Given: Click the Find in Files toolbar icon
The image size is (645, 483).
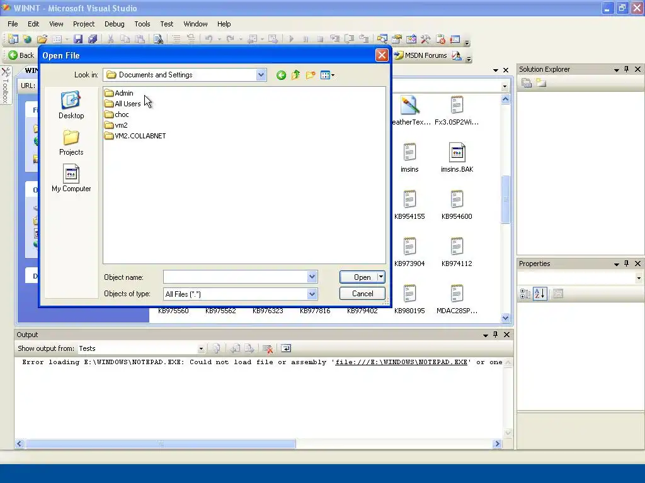Looking at the screenshot, I should (158, 39).
